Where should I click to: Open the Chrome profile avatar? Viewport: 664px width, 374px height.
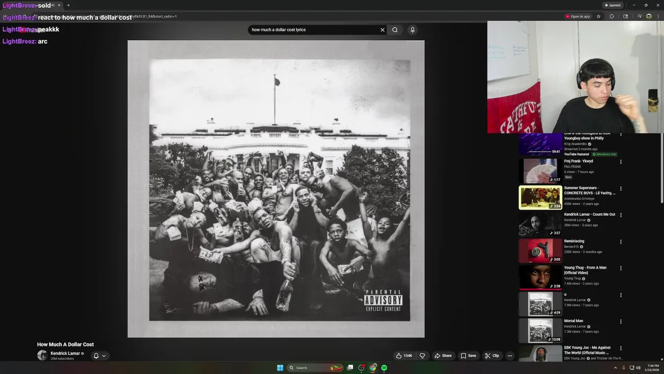pyautogui.click(x=648, y=16)
